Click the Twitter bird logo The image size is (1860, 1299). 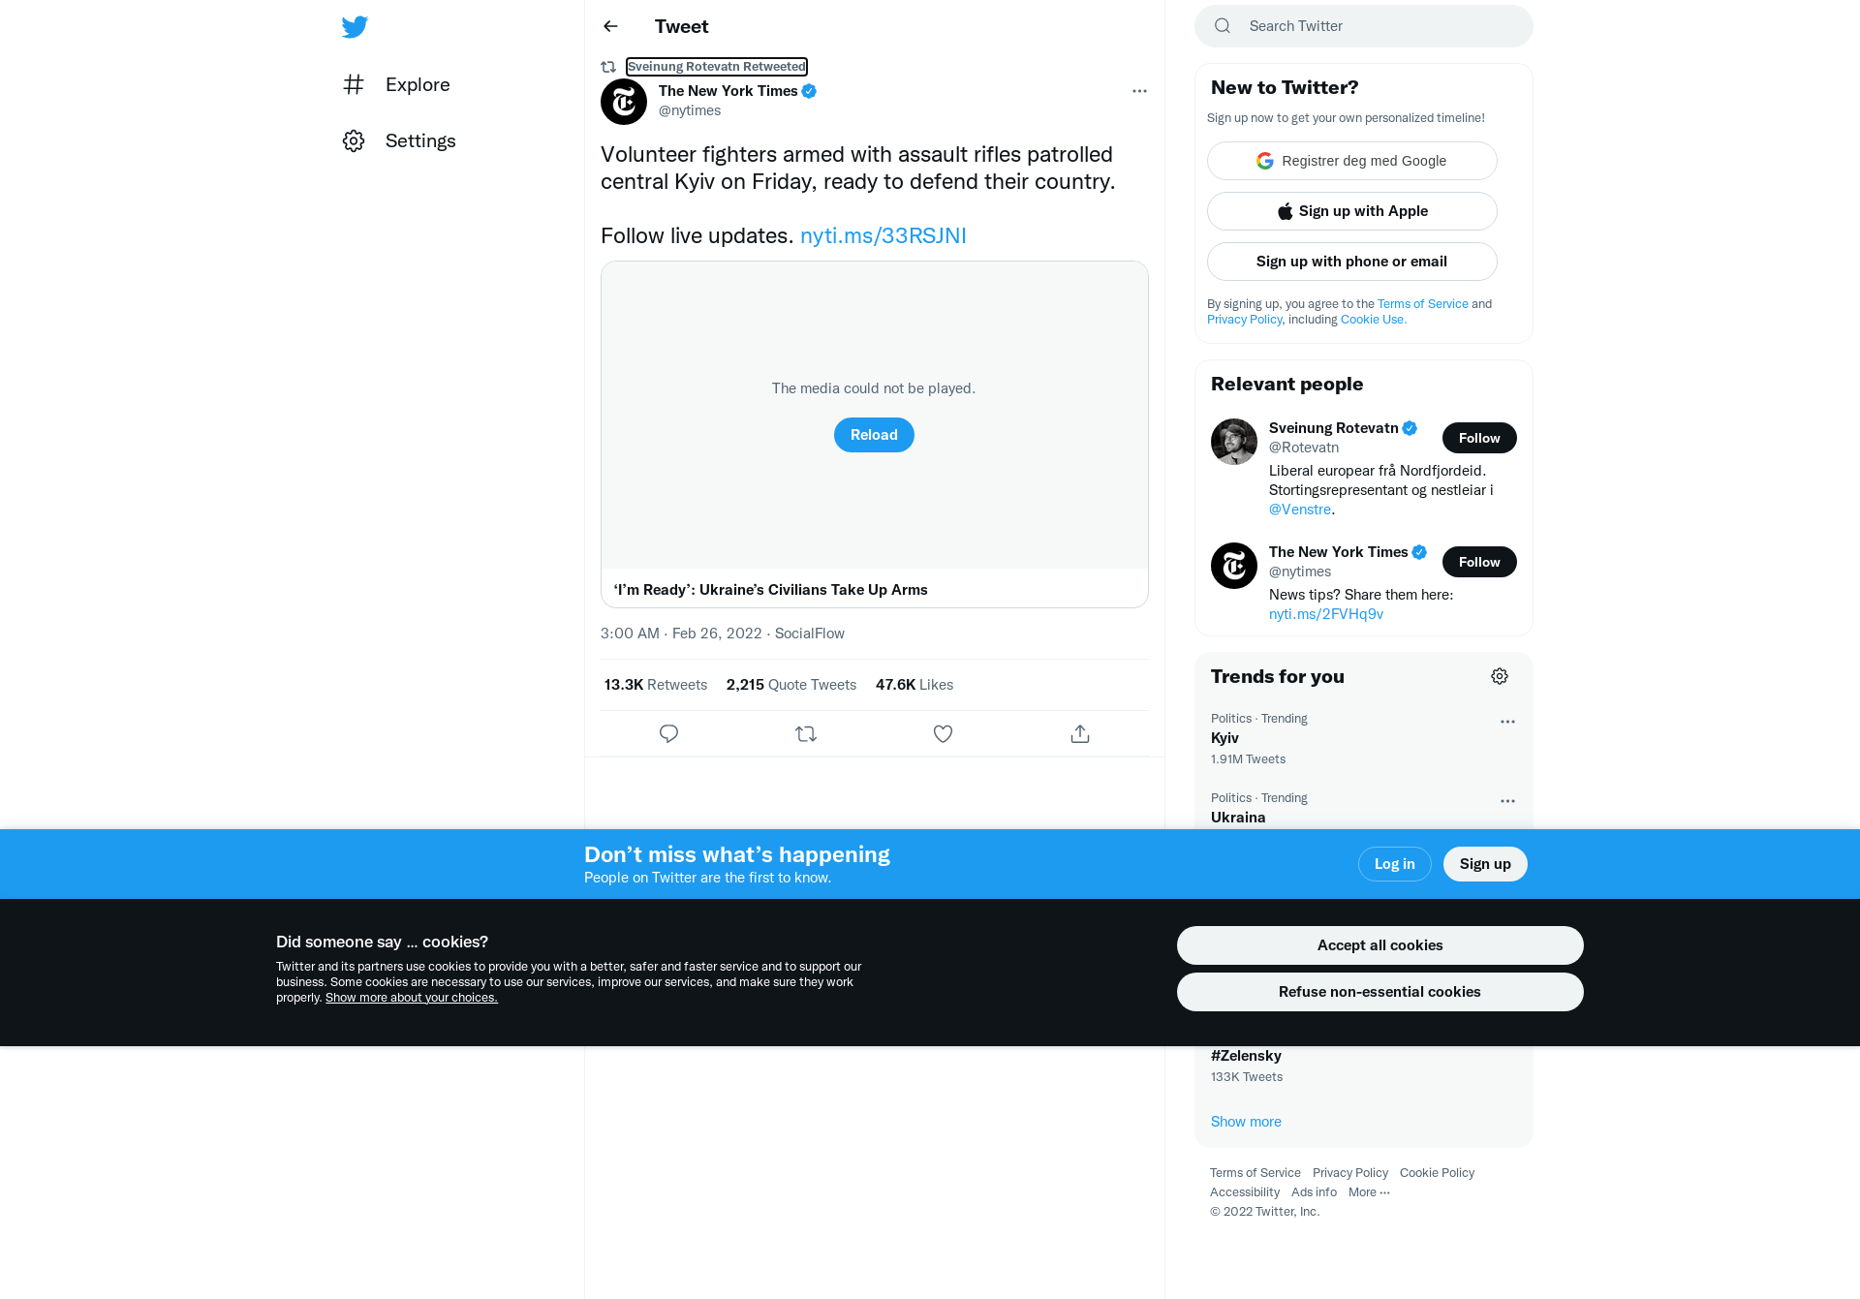tap(355, 26)
